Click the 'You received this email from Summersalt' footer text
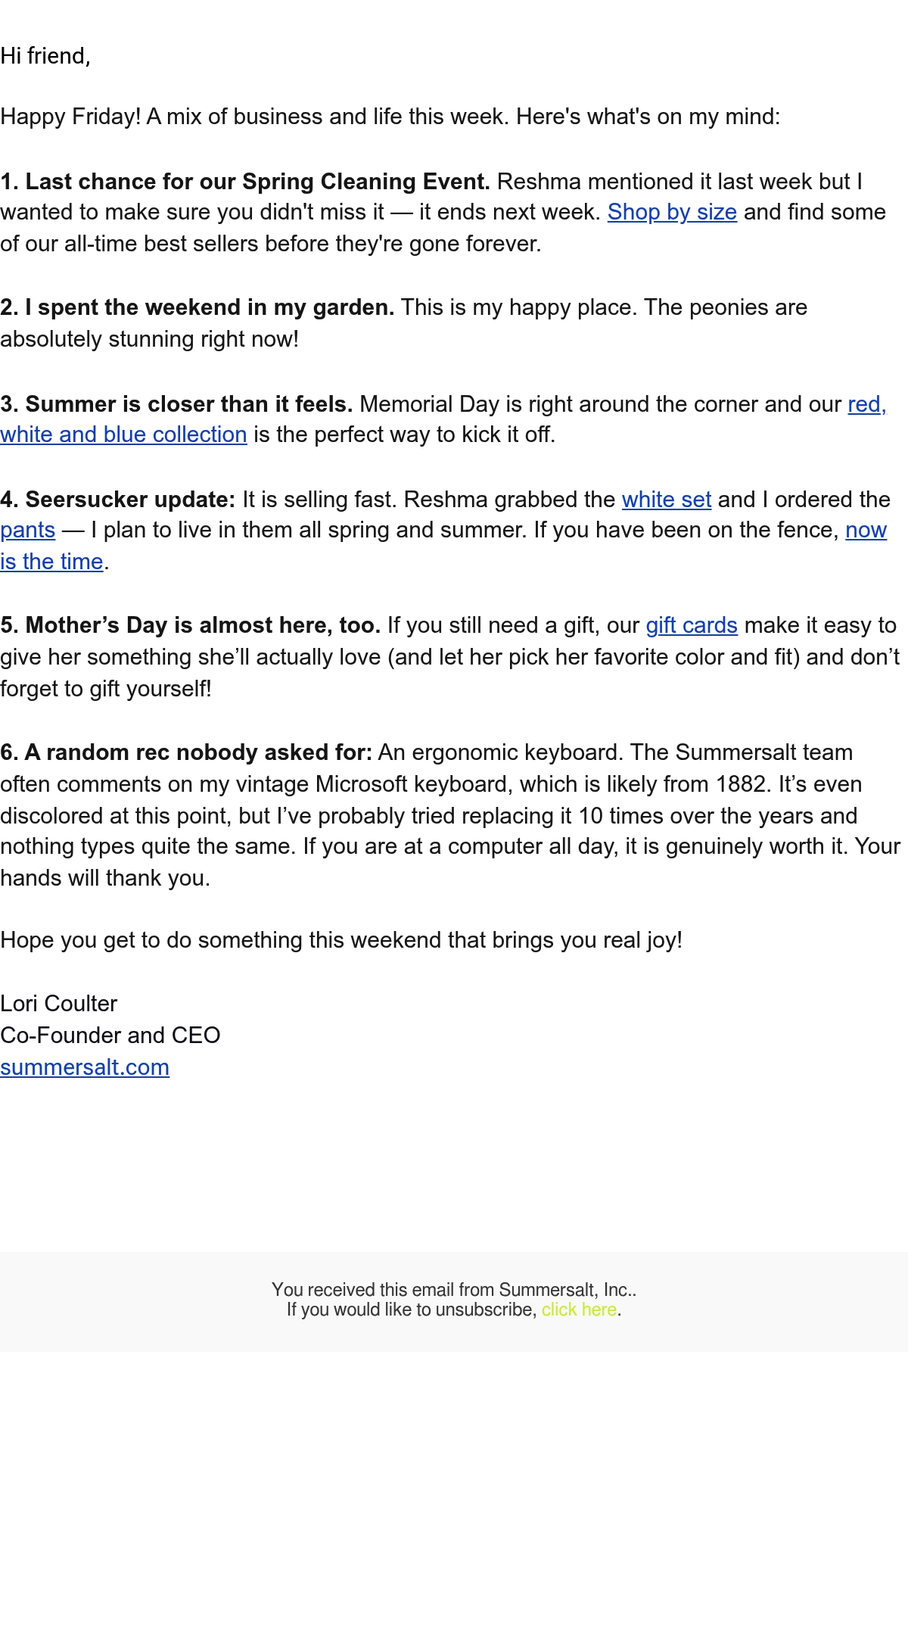Screen dimensions: 908x1635 tap(454, 1290)
